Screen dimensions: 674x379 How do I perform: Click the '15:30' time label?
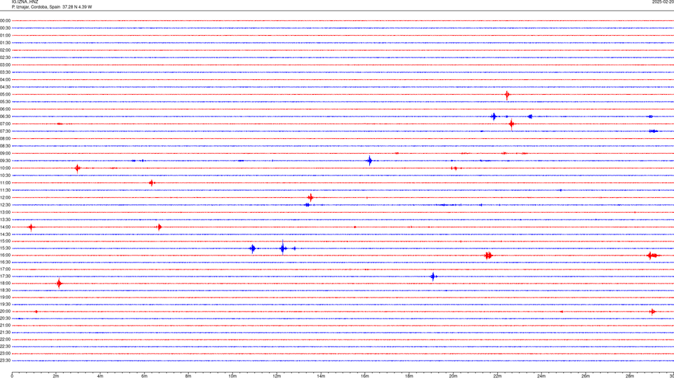pos(6,248)
